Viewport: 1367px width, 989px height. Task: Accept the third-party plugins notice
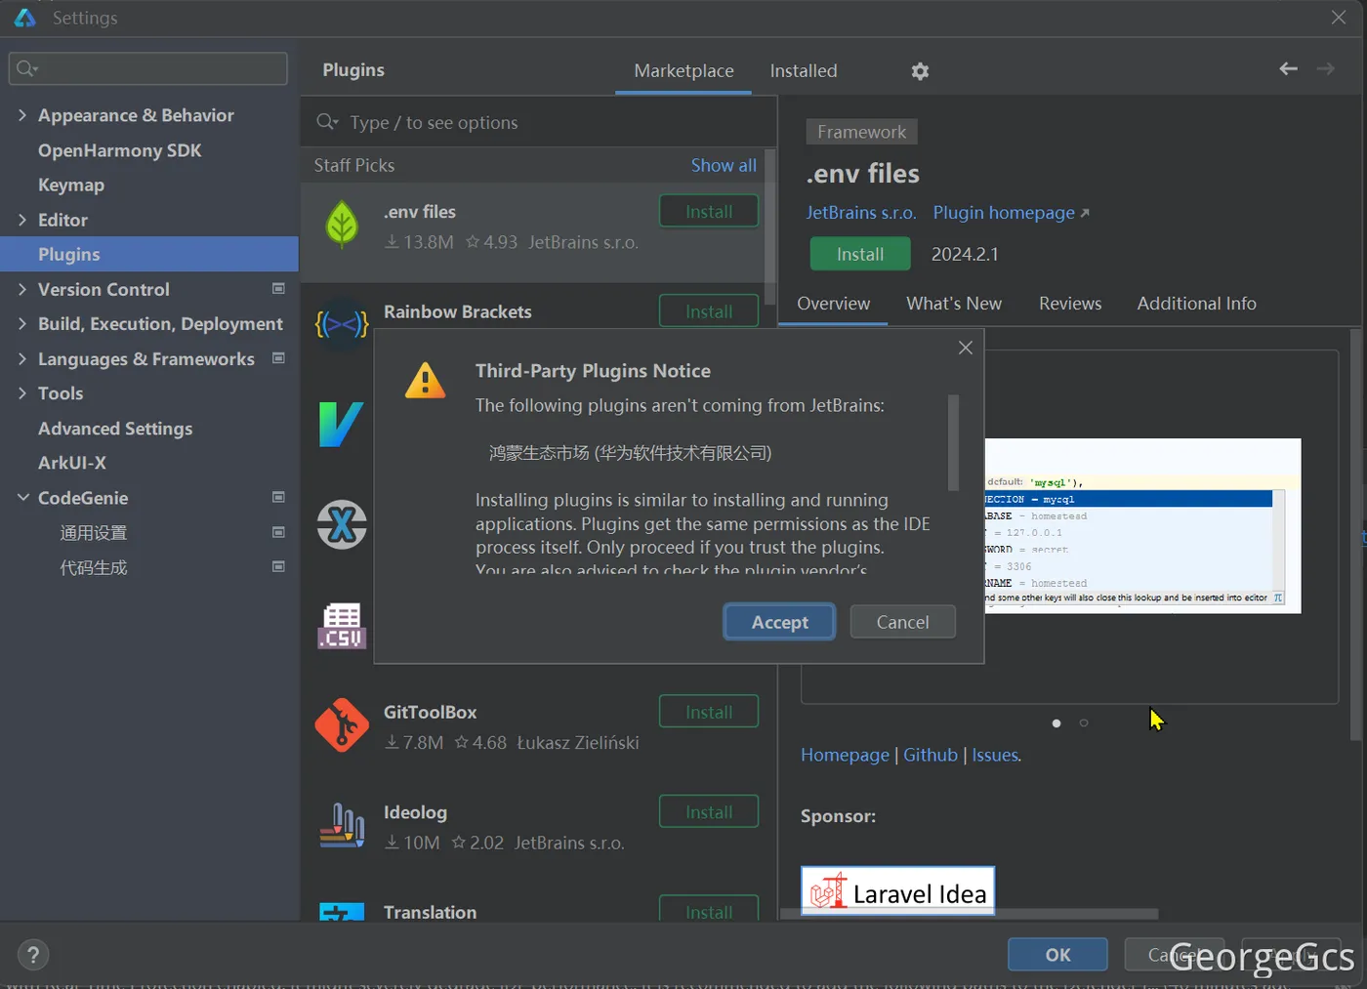[x=779, y=622]
